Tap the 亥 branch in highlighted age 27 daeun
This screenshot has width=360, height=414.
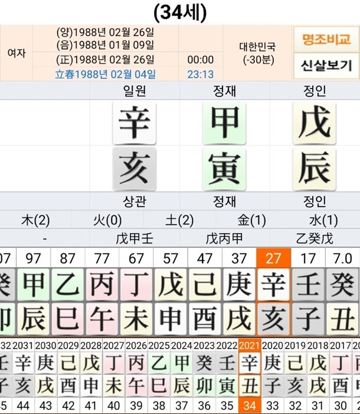tap(274, 319)
